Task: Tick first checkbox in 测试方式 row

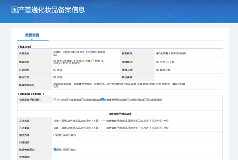Action: 55,135
